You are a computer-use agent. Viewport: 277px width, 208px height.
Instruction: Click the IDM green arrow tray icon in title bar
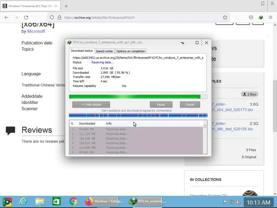click(183, 43)
